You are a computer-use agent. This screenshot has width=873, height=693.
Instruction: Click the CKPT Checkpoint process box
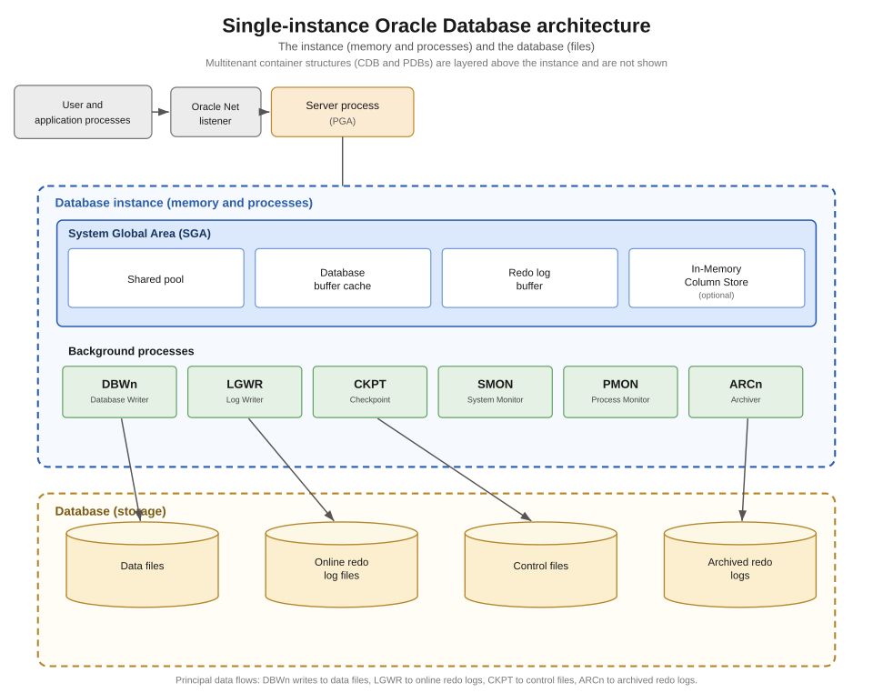[x=370, y=392]
